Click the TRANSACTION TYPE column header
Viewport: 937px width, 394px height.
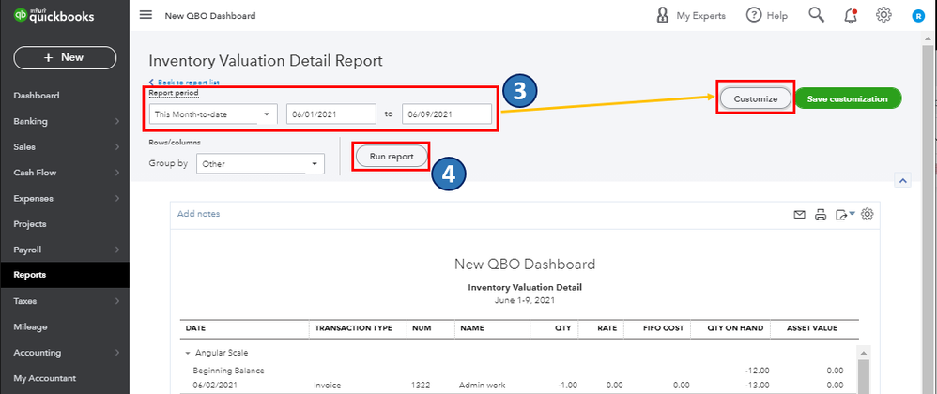353,328
